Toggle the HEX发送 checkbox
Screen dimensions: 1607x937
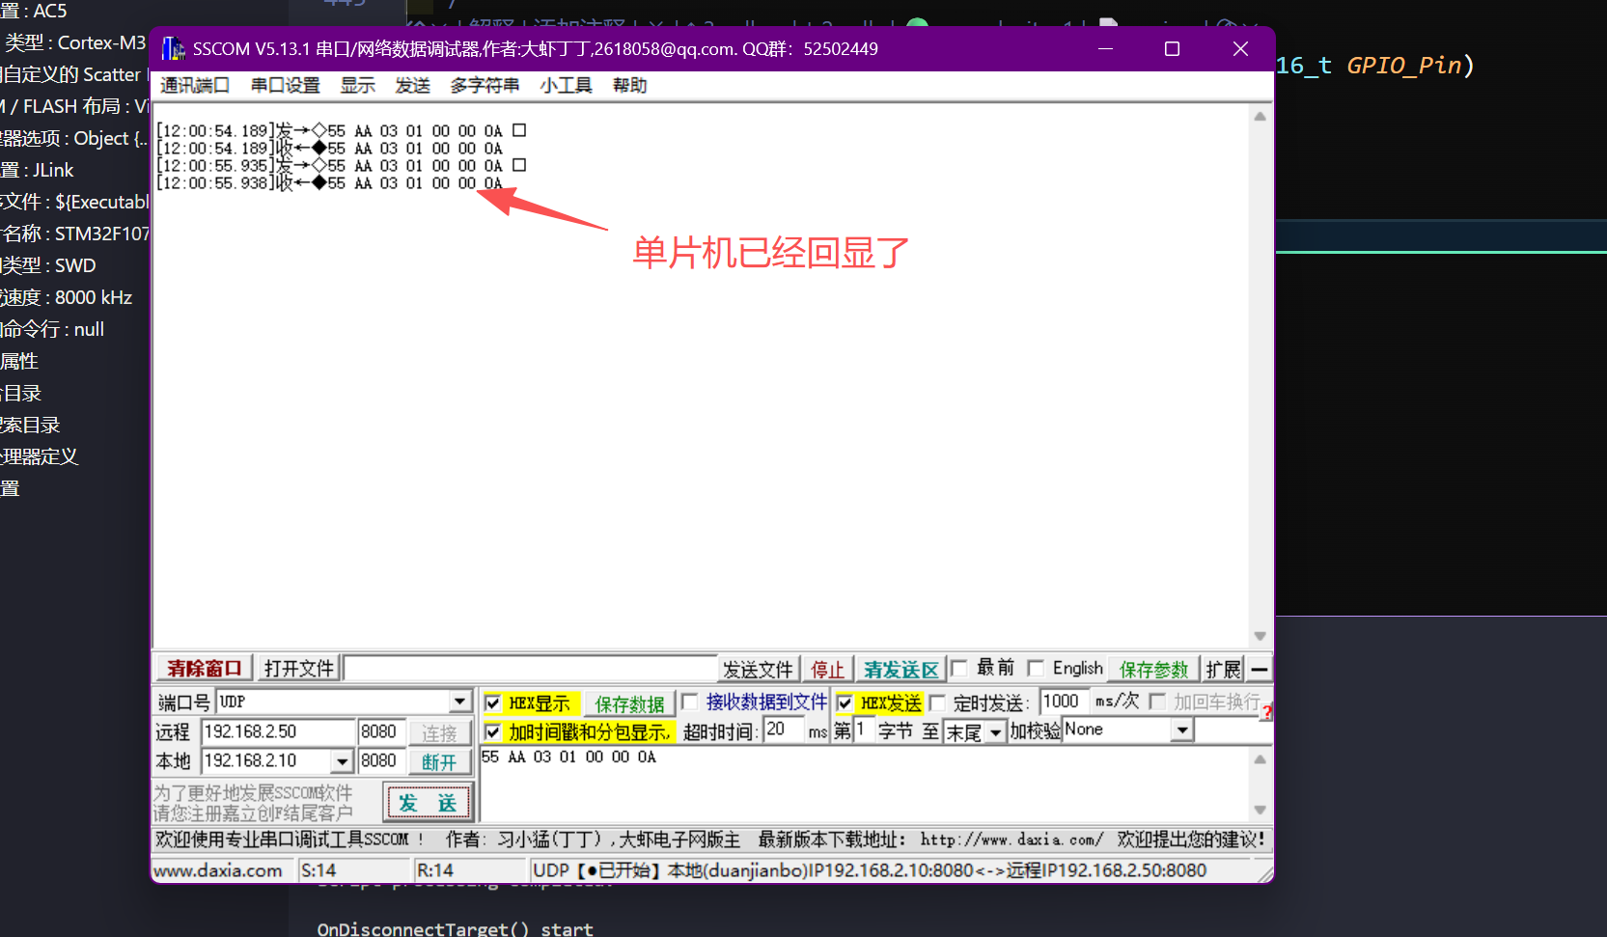tap(845, 703)
